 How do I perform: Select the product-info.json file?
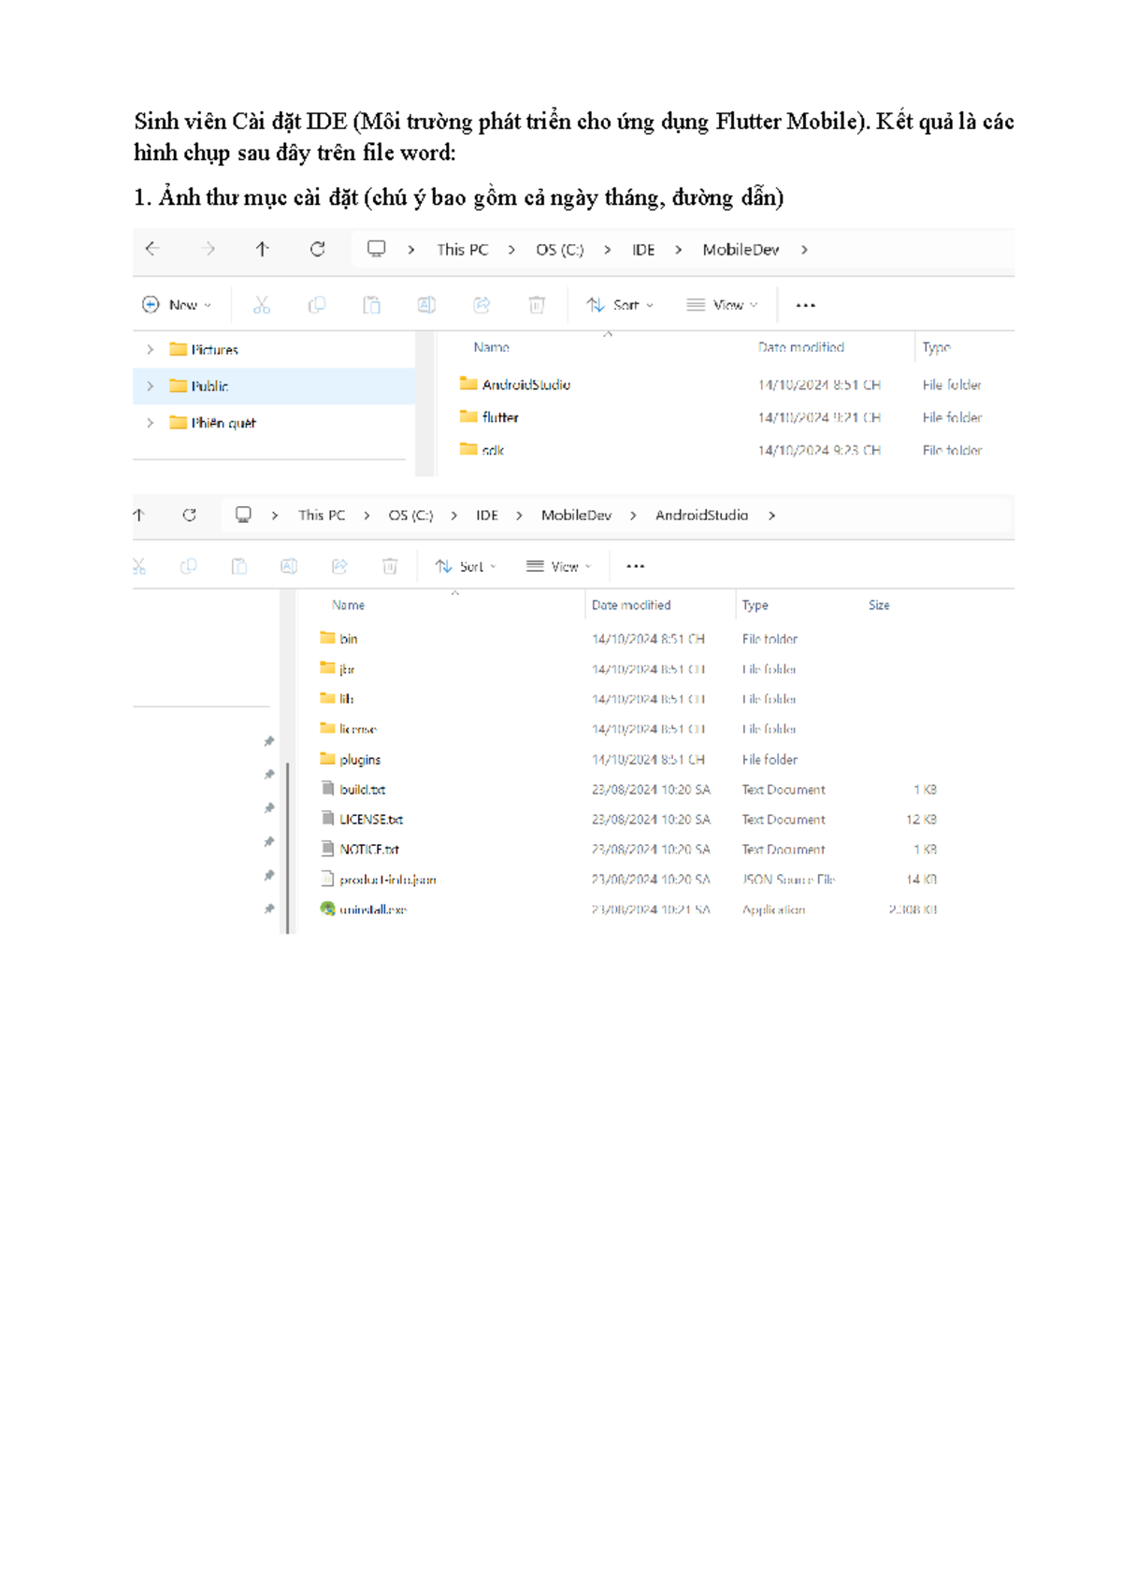387,880
